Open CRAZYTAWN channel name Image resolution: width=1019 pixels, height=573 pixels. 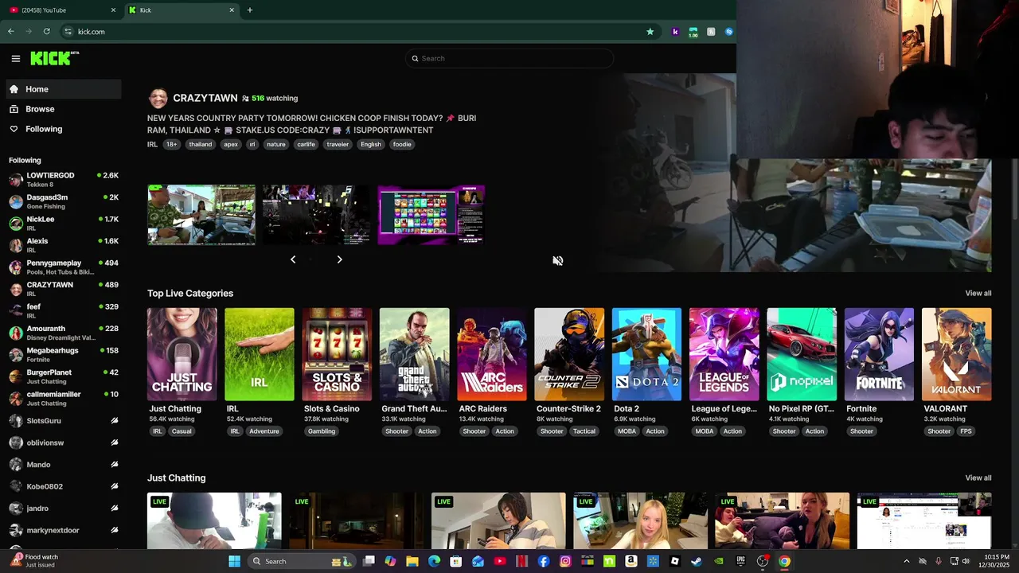tap(205, 98)
